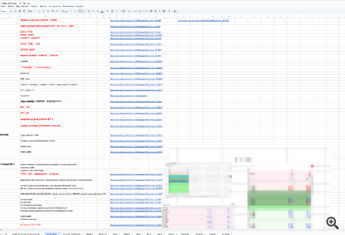Image resolution: width=345 pixels, height=235 pixels.
Task: Click the cloud save status icon
Action: 29,3
